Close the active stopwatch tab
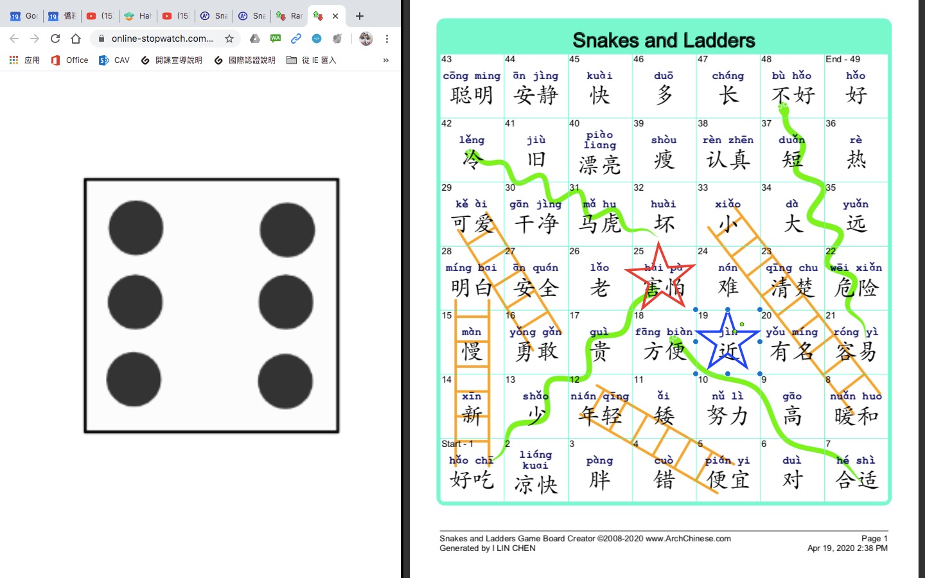Screen dimensions: 925x578 335,16
